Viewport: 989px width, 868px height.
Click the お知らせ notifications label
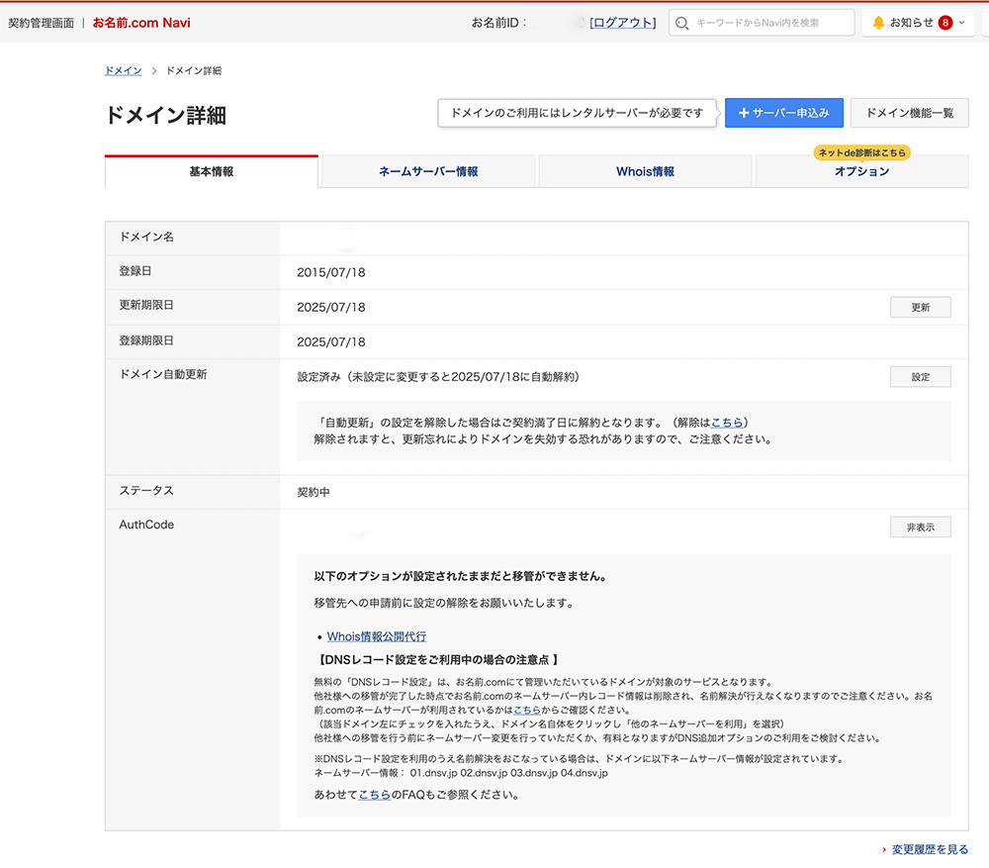(x=912, y=23)
